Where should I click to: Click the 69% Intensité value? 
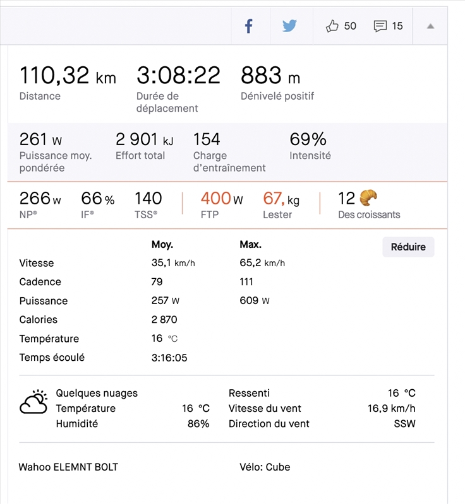coord(308,139)
